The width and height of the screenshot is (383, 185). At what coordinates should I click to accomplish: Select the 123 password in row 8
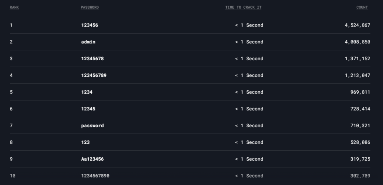point(85,142)
